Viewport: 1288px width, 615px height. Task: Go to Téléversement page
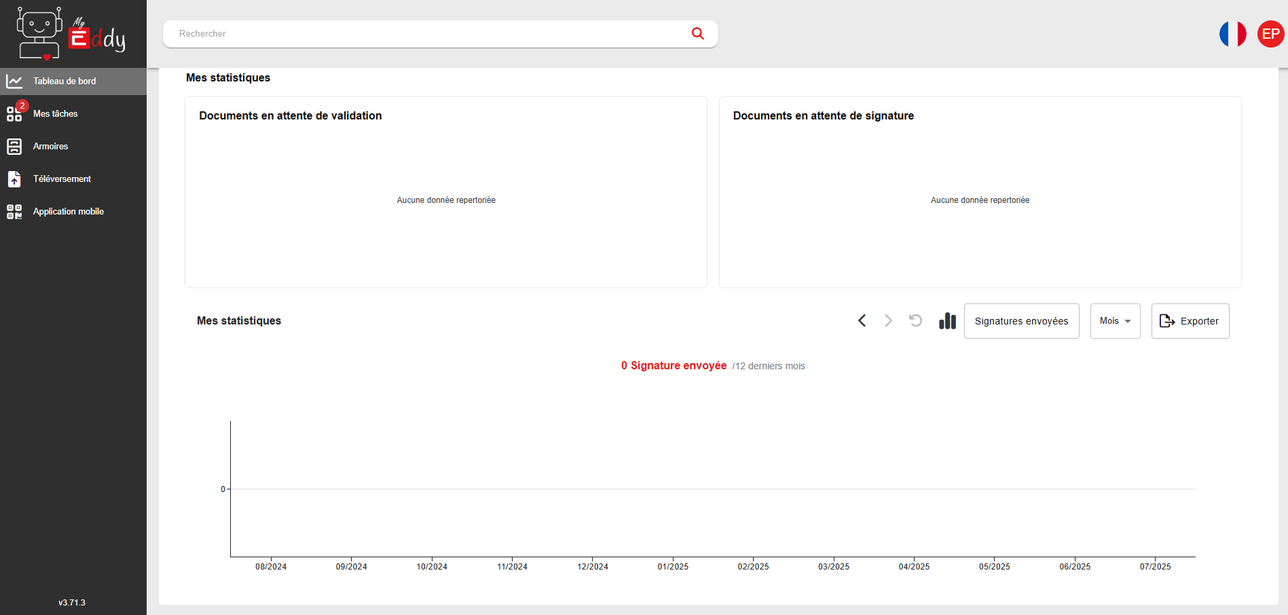click(73, 179)
